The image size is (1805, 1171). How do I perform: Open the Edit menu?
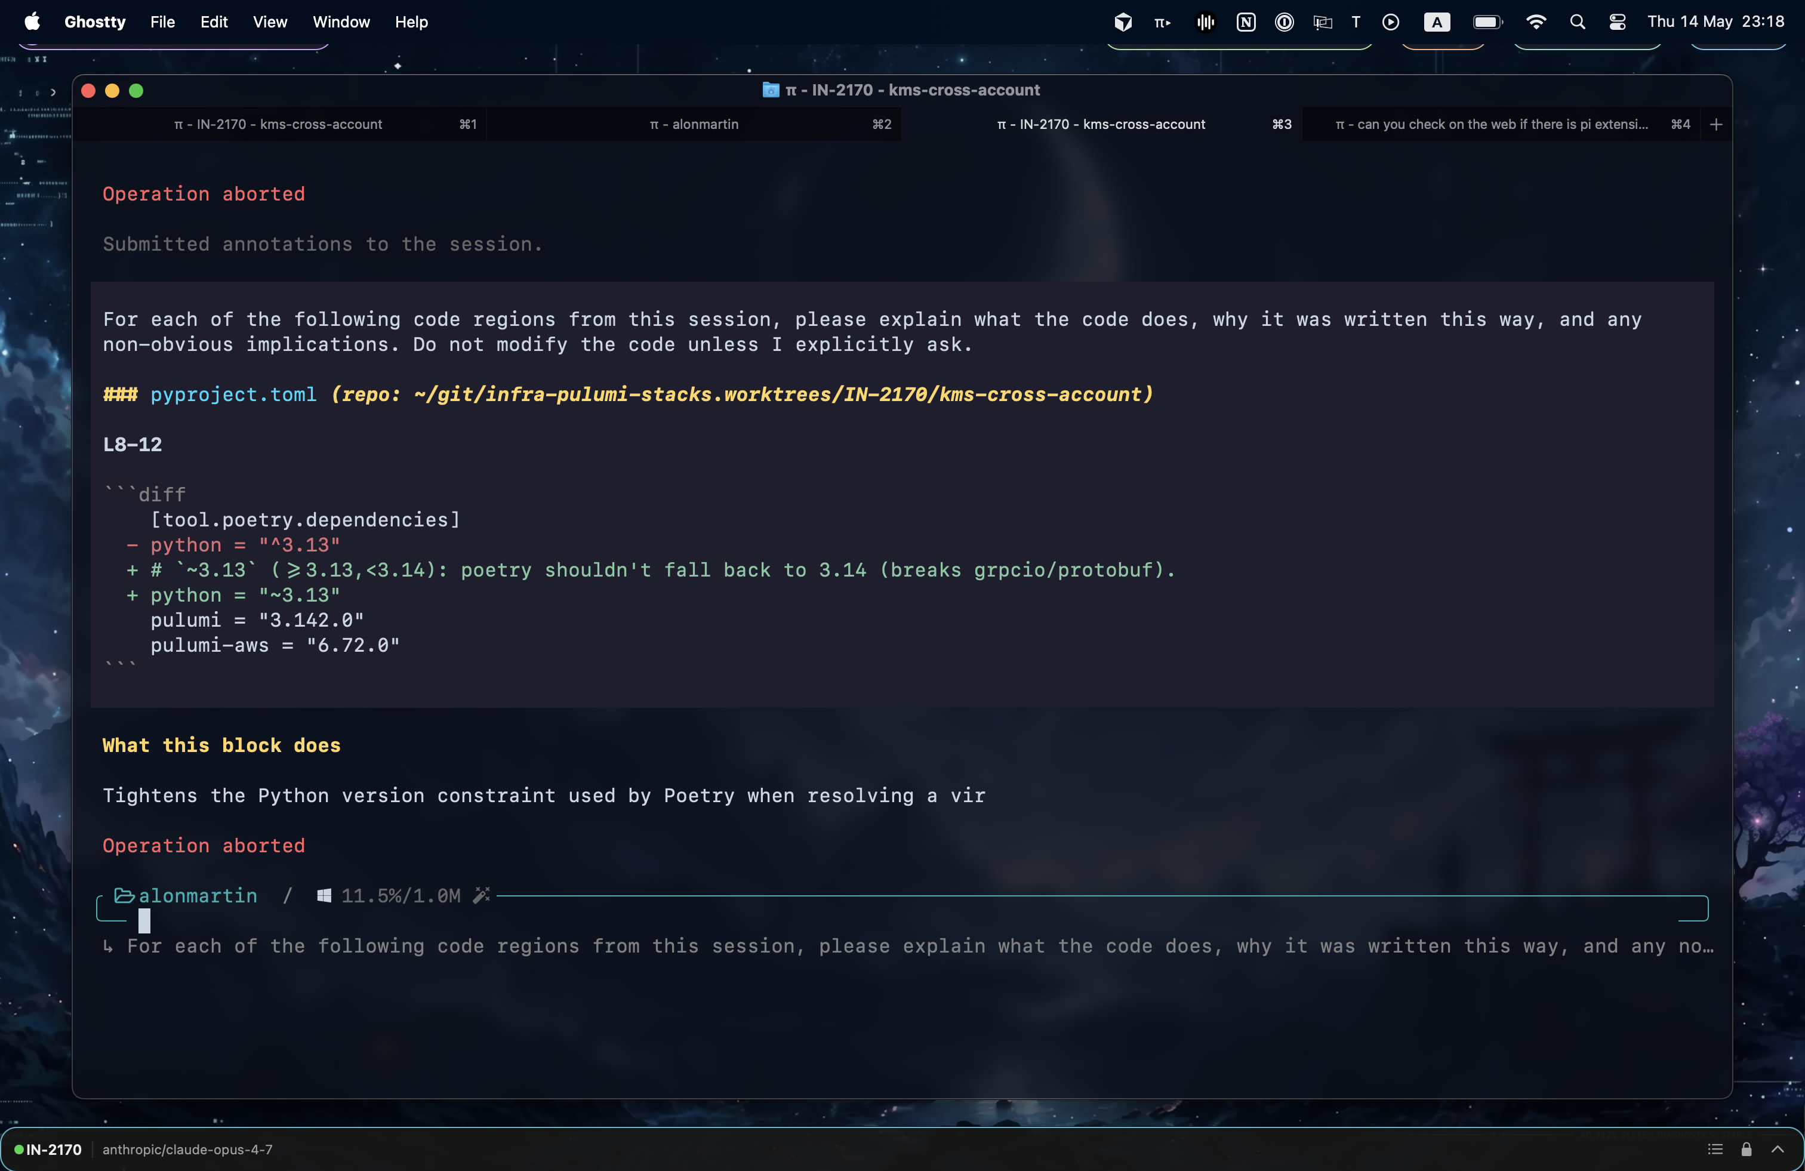pos(214,22)
